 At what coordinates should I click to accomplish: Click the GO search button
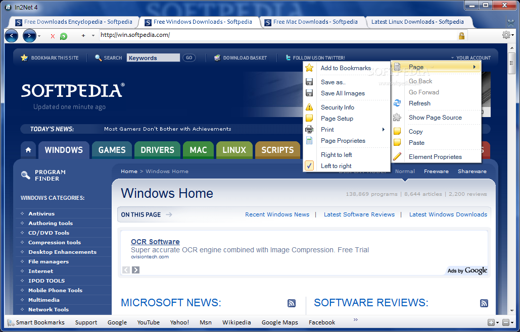189,58
